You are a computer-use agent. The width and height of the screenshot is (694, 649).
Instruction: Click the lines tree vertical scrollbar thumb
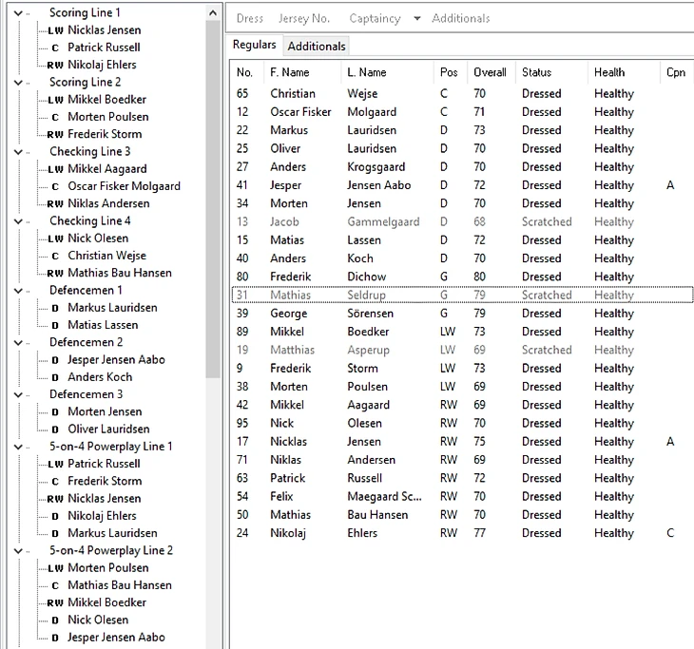[213, 200]
